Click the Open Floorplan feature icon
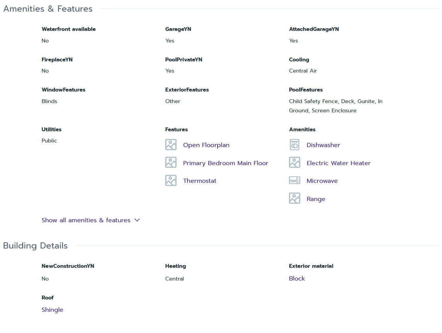 pos(171,145)
